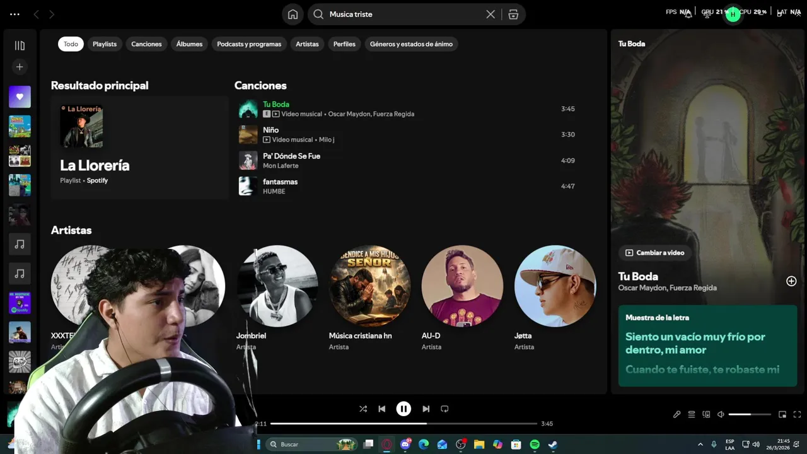Open Steam from the taskbar
The image size is (807, 454).
click(553, 445)
